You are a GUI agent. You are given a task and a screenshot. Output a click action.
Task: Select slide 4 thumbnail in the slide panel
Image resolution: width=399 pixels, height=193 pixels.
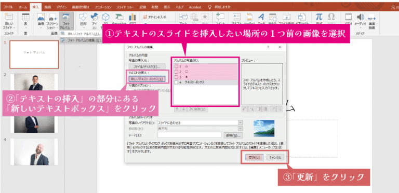click(x=34, y=152)
